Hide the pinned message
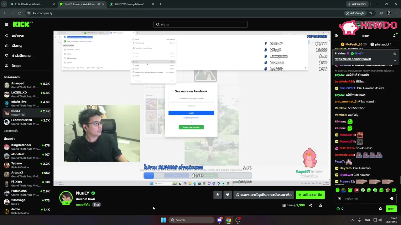The width and height of the screenshot is (401, 225). coord(395,53)
